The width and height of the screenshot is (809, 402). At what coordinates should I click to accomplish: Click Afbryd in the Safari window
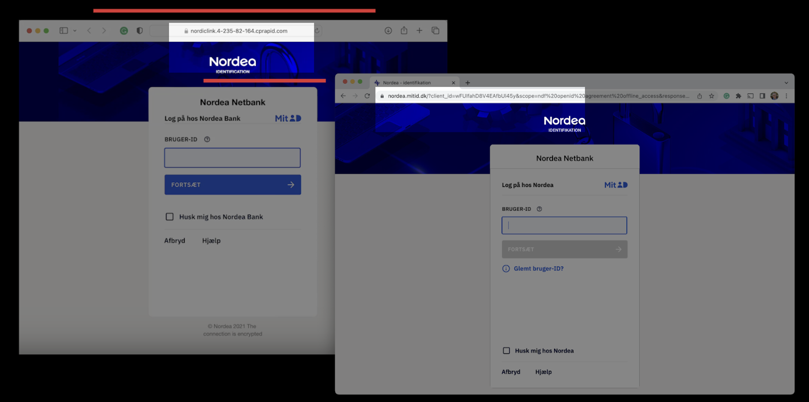[x=174, y=241]
